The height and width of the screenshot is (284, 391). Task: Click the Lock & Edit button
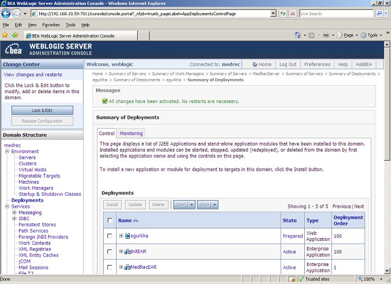point(42,110)
